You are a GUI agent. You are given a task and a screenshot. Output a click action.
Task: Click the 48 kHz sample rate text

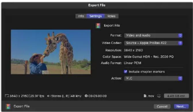click(x=76, y=96)
